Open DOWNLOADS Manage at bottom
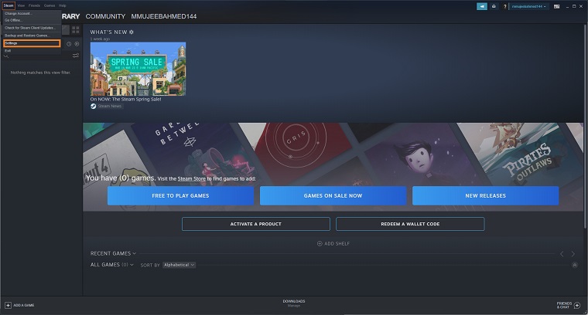 (x=294, y=303)
